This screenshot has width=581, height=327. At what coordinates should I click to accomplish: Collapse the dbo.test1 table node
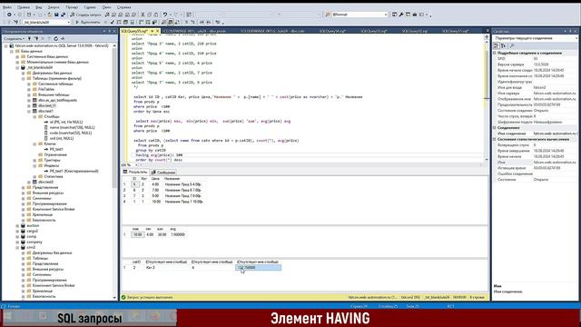[x=29, y=111]
